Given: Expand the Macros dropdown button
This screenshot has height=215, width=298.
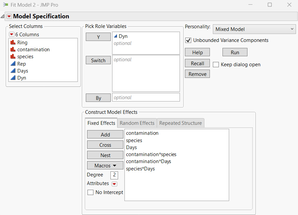Looking at the screenshot, I should [x=105, y=165].
